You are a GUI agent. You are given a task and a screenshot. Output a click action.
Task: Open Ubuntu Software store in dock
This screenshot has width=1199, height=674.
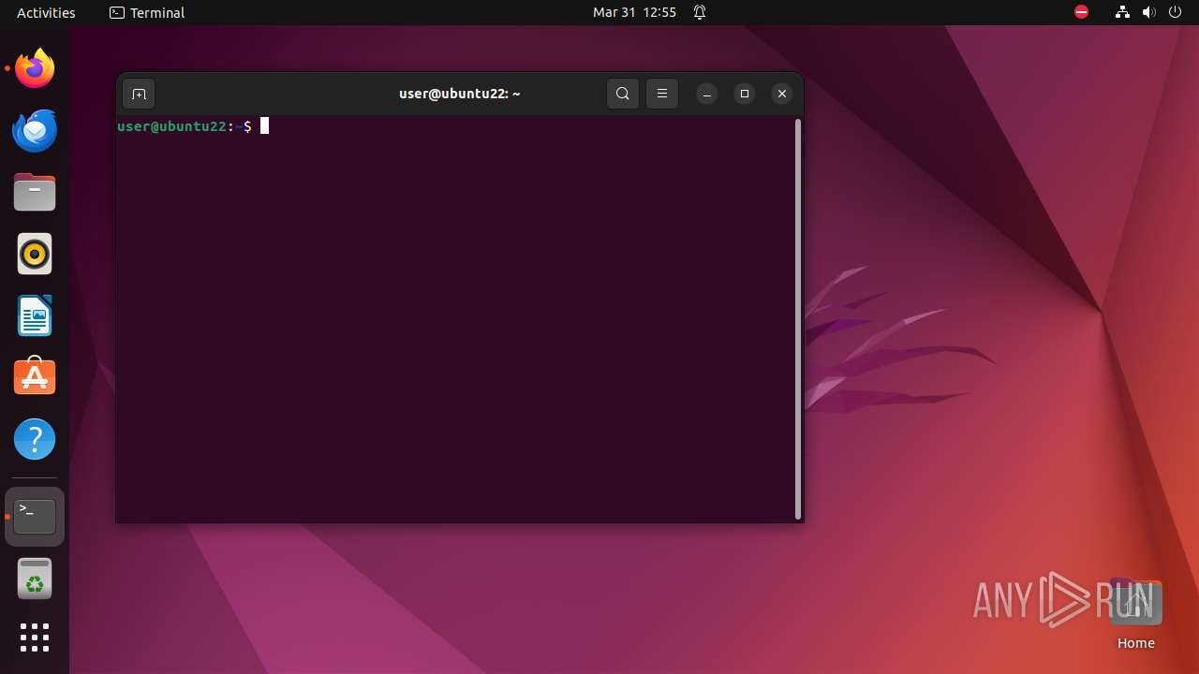(35, 377)
